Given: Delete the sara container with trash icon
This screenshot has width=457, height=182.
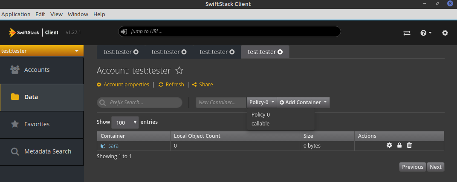Looking at the screenshot, I should pyautogui.click(x=409, y=145).
